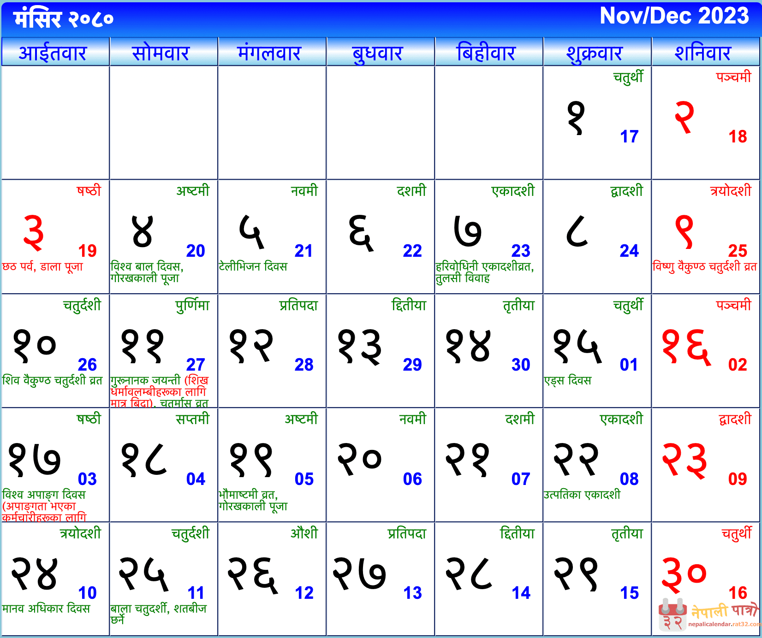Click Nepali date १ on Friday
This screenshot has height=638, width=762.
576,118
